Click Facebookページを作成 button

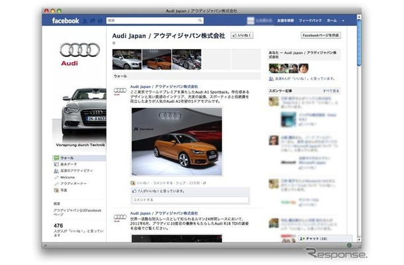click(x=321, y=35)
